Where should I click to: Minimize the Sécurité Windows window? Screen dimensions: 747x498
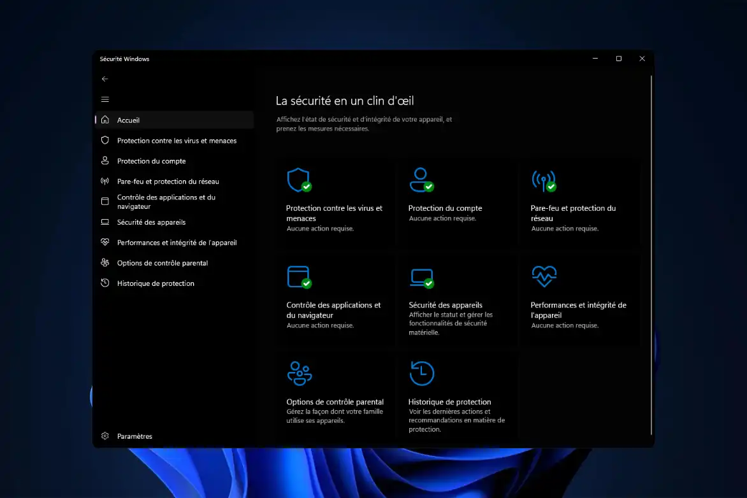click(x=595, y=59)
